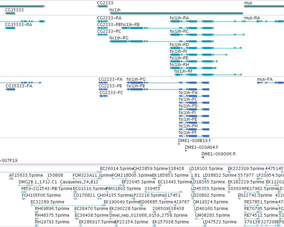
Task: Click the CG2233-PA protein label
Action: pos(110,79)
